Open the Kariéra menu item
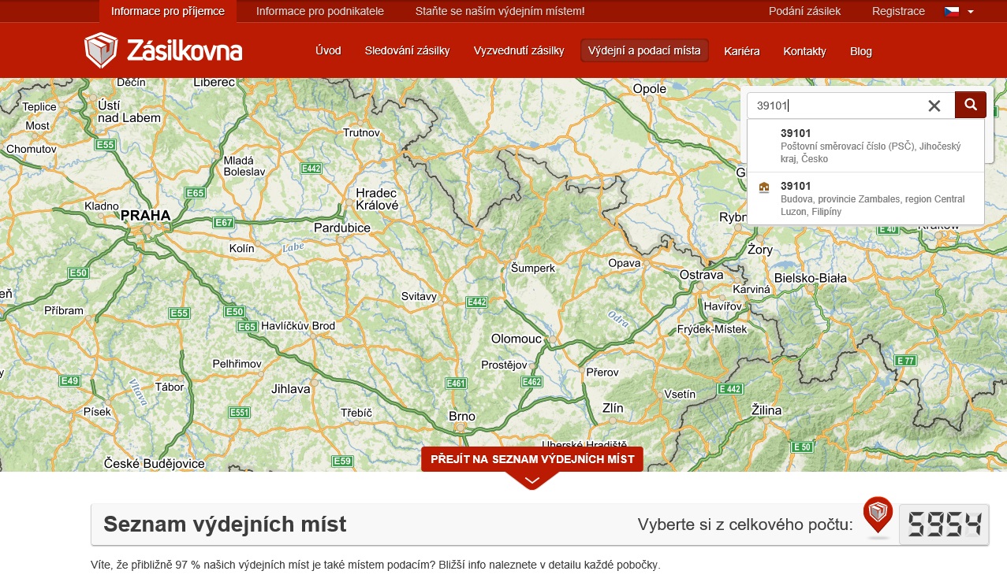 pyautogui.click(x=741, y=51)
